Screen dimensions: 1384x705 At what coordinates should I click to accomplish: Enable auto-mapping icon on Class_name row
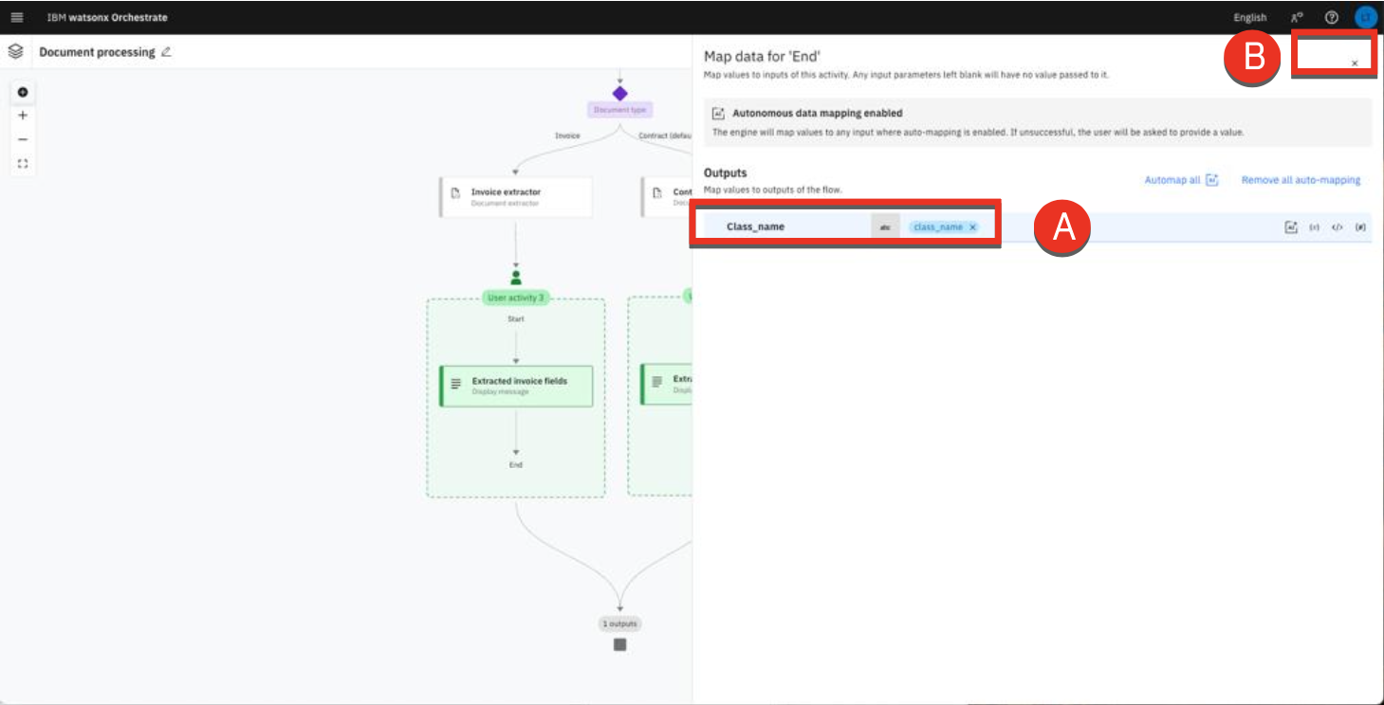(x=1291, y=227)
